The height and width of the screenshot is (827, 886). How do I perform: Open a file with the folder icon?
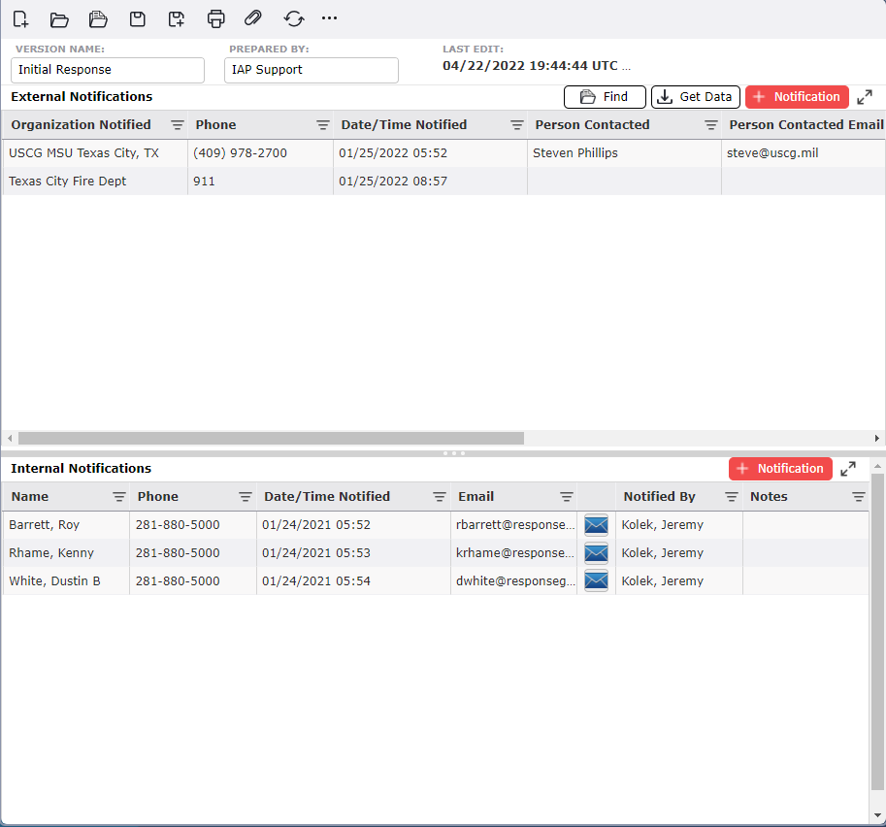coord(59,18)
